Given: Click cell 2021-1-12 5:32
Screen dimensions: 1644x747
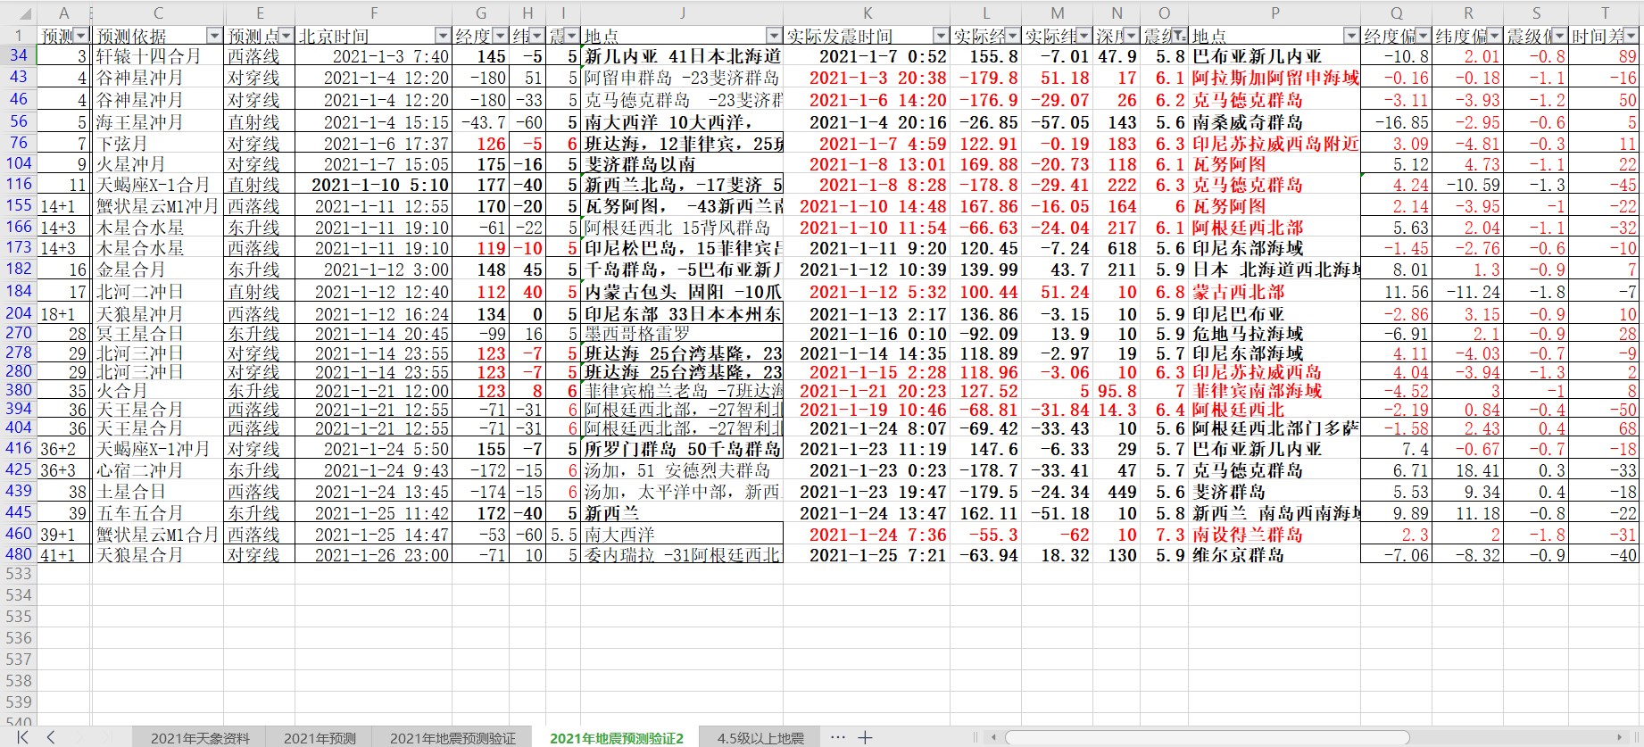Looking at the screenshot, I should pyautogui.click(x=867, y=292).
